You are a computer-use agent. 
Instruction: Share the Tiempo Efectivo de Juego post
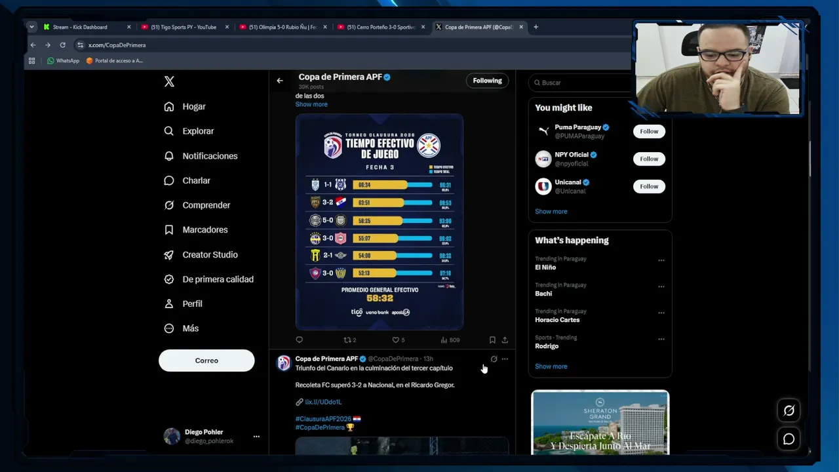tap(505, 340)
